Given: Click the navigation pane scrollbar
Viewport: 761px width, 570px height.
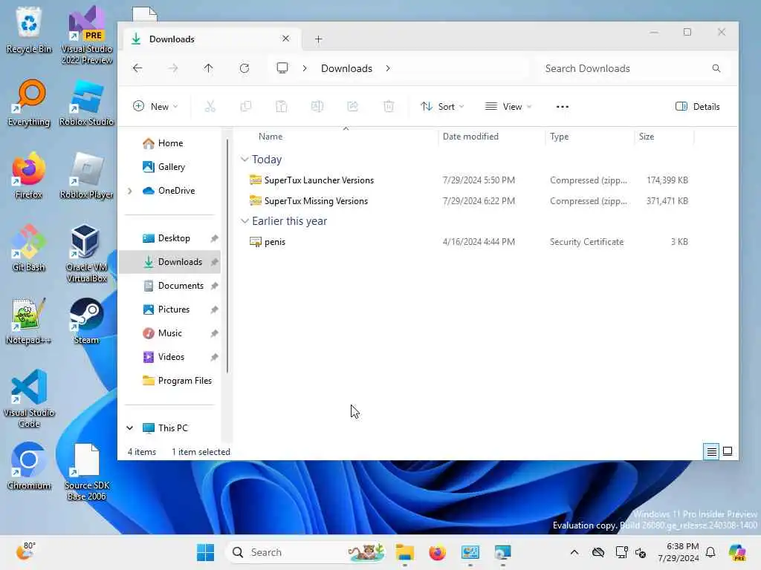Looking at the screenshot, I should pos(227,257).
